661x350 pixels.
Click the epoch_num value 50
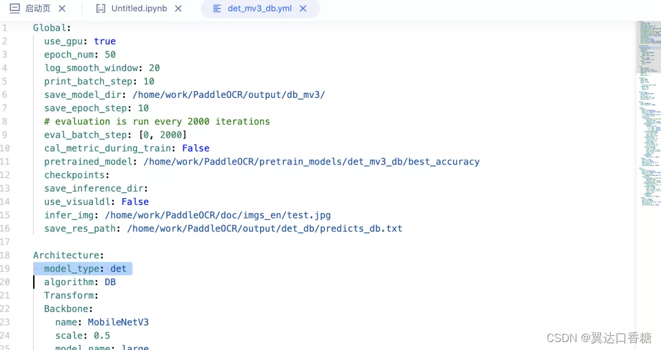pyautogui.click(x=110, y=55)
